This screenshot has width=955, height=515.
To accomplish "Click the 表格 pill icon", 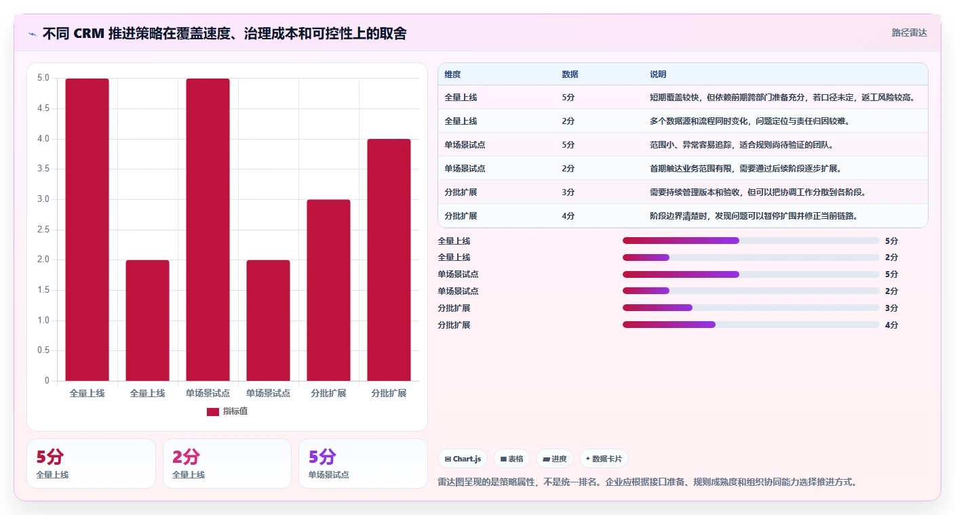I will (x=503, y=459).
